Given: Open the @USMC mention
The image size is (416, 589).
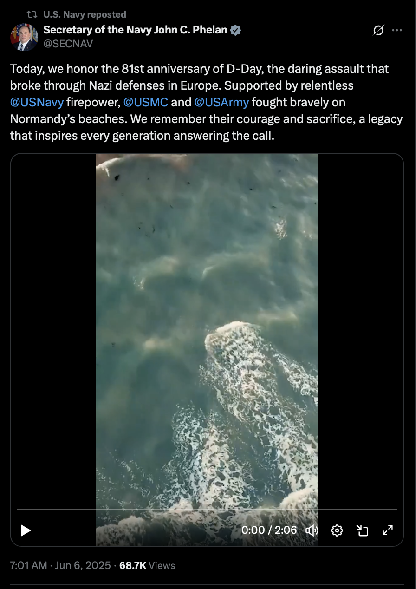Looking at the screenshot, I should [x=146, y=102].
